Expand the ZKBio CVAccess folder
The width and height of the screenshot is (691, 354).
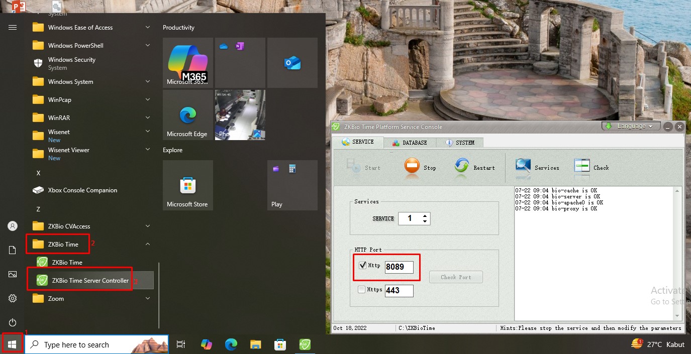click(148, 226)
